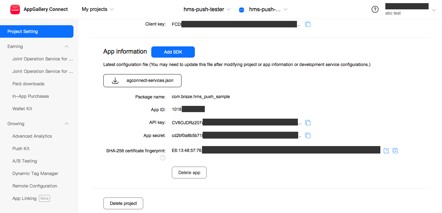Open Push Kit
The image size is (442, 213).
[21, 149]
